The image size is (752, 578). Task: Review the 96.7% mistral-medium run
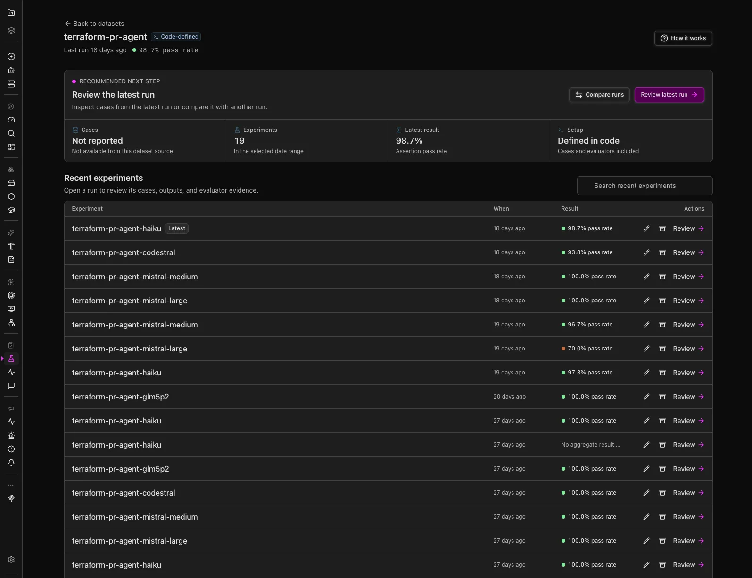tap(688, 325)
